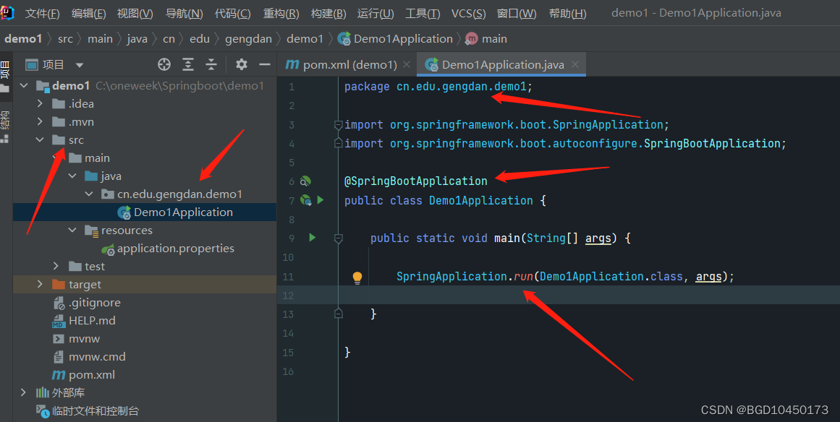Select the mvnw.cmd file

(97, 357)
